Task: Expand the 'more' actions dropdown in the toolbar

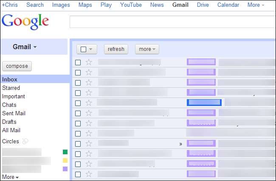Action: (x=147, y=49)
